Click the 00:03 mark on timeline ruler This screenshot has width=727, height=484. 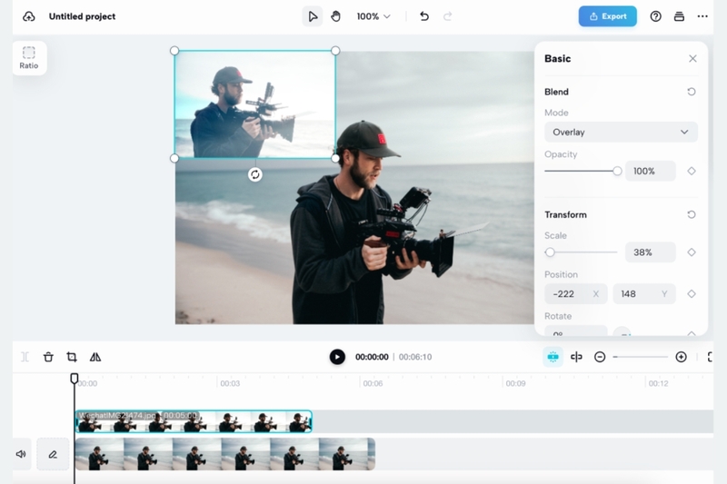pyautogui.click(x=230, y=383)
